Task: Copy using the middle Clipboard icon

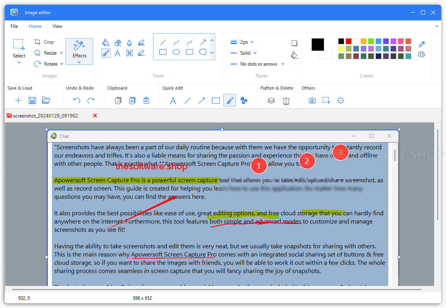Action: point(132,101)
